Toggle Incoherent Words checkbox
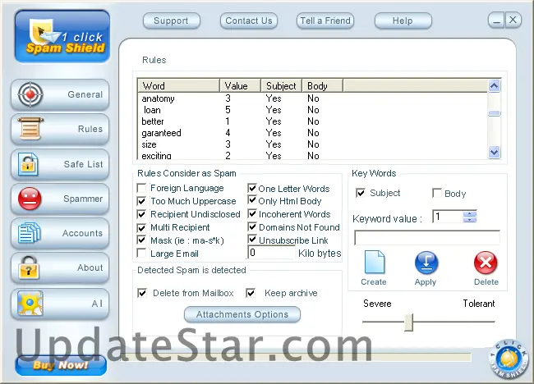 [x=252, y=213]
